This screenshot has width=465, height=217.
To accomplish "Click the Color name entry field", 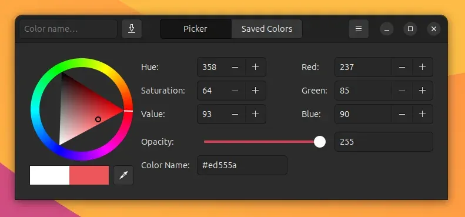I will (x=68, y=29).
